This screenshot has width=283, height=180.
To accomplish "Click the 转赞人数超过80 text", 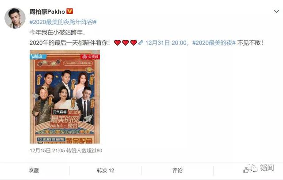I will point(84,150).
